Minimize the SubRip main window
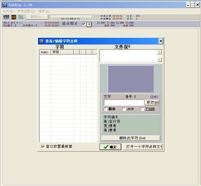The width and height of the screenshot is (201, 186). click(x=188, y=5)
